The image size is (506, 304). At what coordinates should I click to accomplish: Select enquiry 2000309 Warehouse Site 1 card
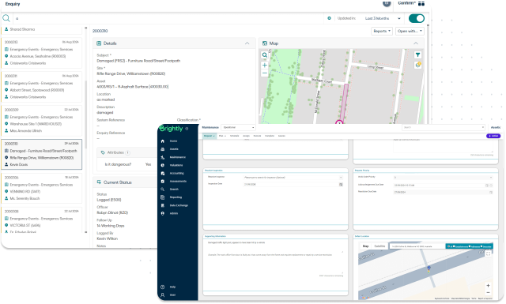pos(42,120)
